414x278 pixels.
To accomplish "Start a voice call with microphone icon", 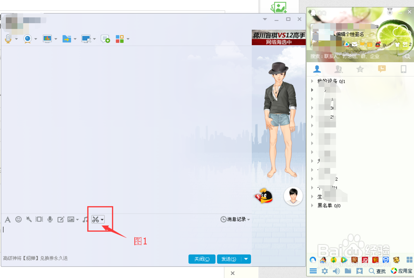I will (x=8, y=39).
